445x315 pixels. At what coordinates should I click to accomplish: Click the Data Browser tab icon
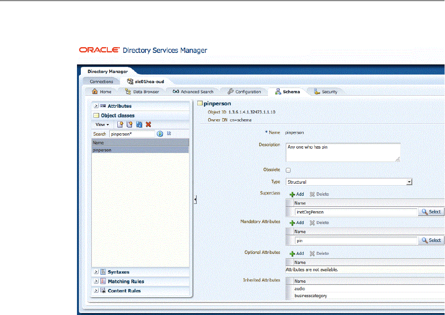tap(128, 91)
